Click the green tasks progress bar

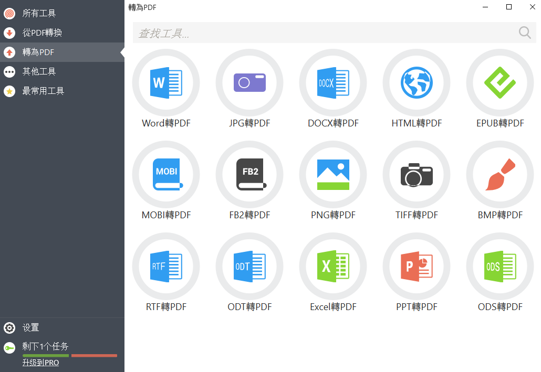point(46,355)
